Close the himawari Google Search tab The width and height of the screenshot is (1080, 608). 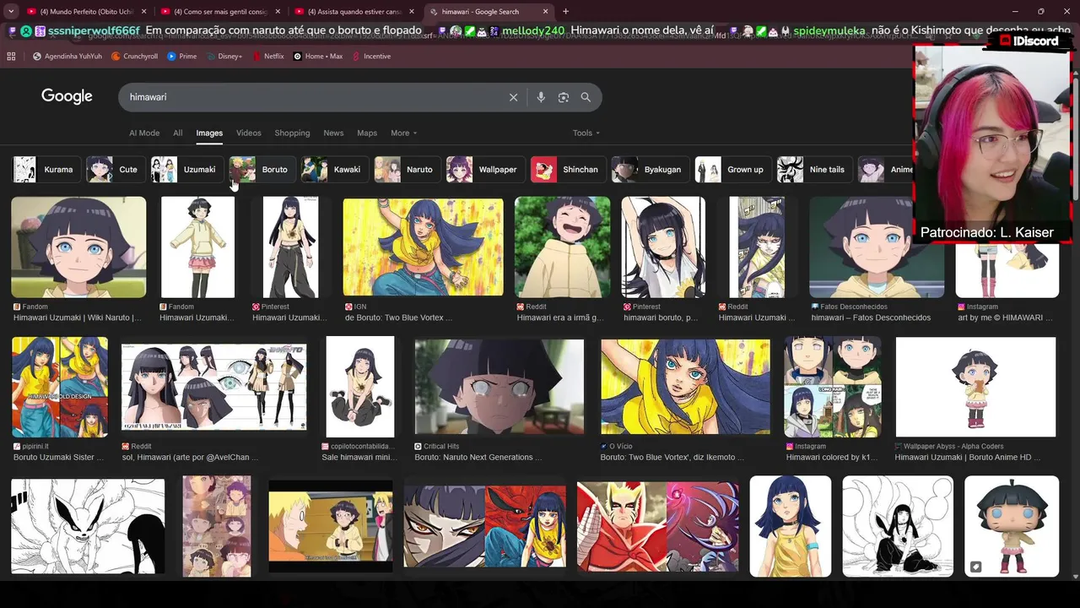click(x=546, y=12)
